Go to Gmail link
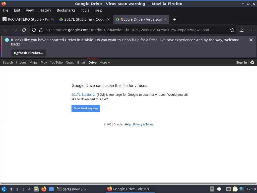The width and height of the screenshot is (257, 193). point(81,63)
